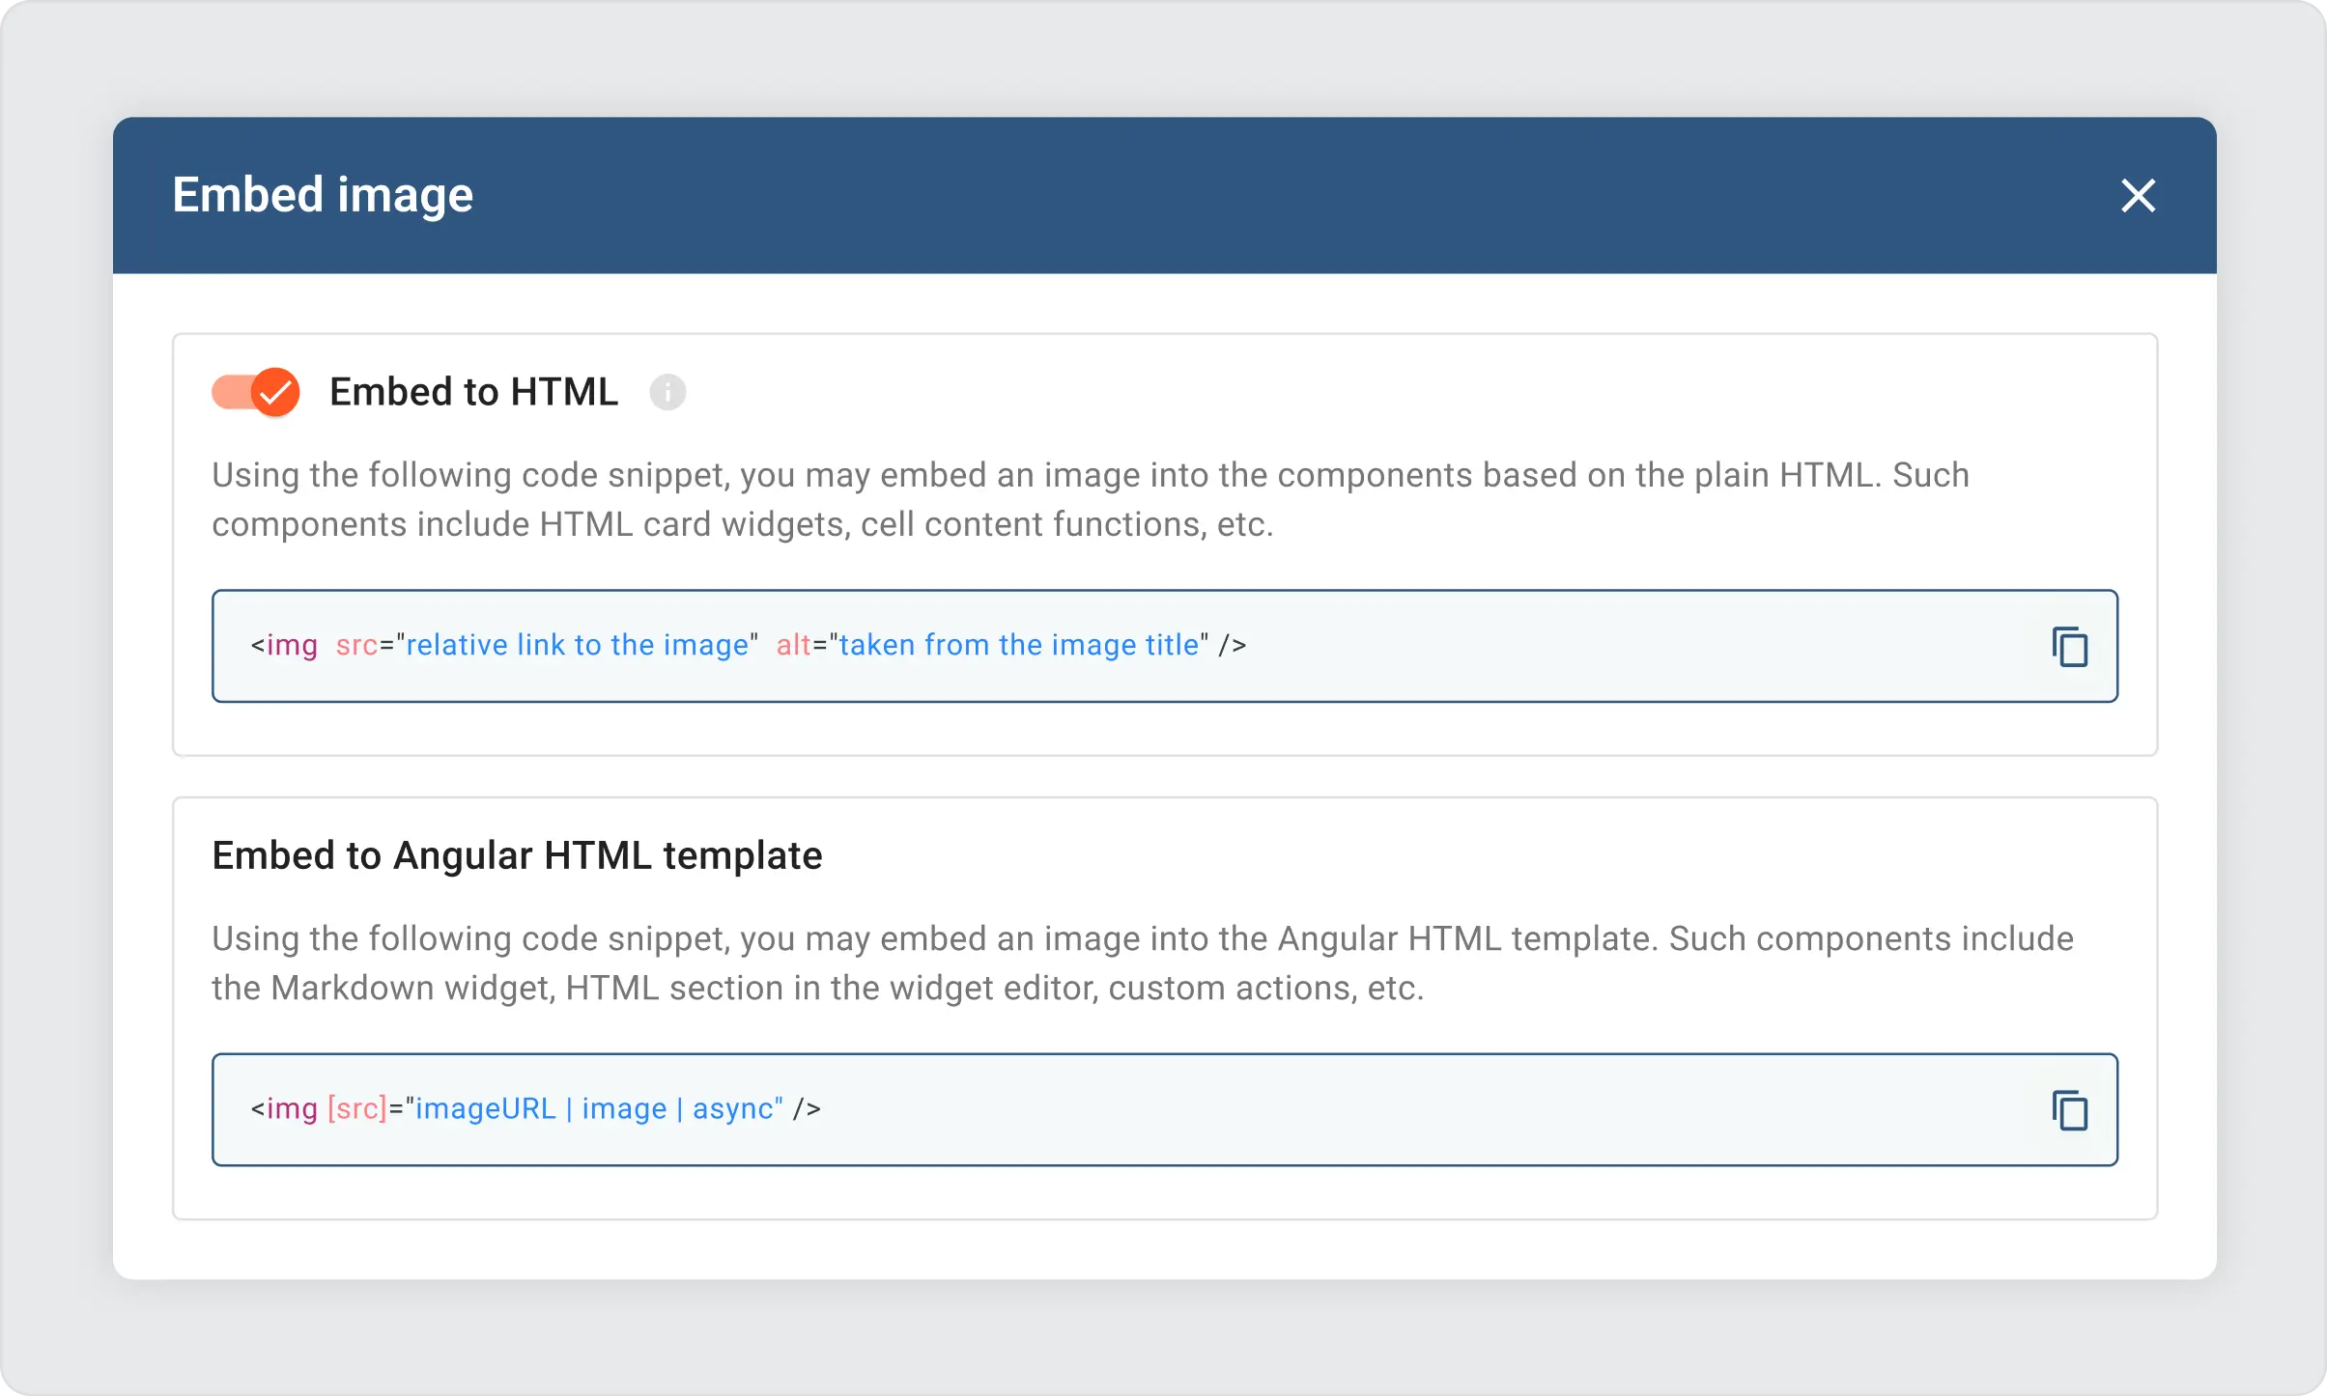Viewport: 2327px width, 1396px height.
Task: Close the Embed image dialog
Action: (x=2138, y=196)
